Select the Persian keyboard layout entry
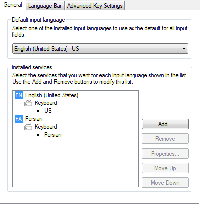 [x=53, y=135]
